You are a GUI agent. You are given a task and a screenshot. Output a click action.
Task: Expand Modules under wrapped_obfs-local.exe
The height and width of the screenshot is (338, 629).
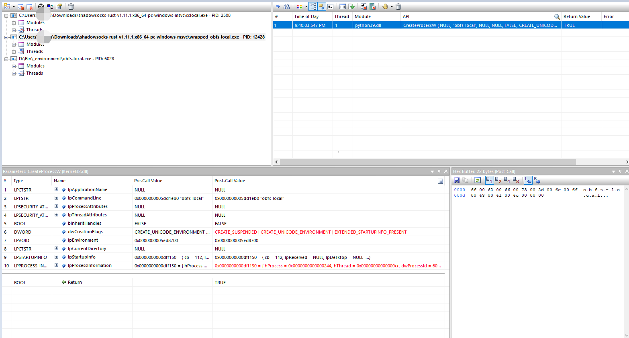click(x=14, y=44)
